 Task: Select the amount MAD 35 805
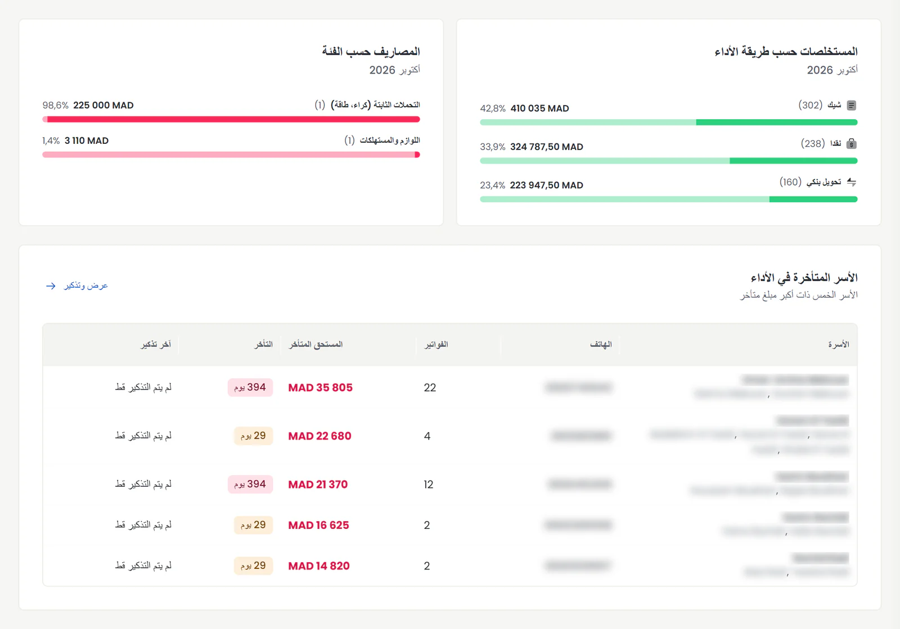click(x=321, y=388)
